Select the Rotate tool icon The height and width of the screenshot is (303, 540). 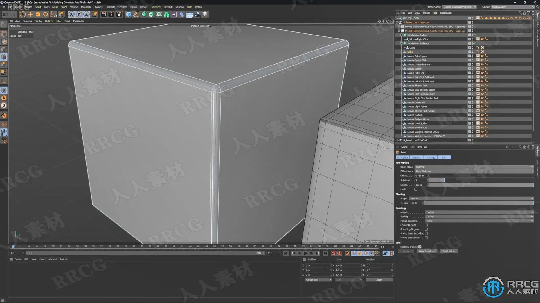point(46,14)
